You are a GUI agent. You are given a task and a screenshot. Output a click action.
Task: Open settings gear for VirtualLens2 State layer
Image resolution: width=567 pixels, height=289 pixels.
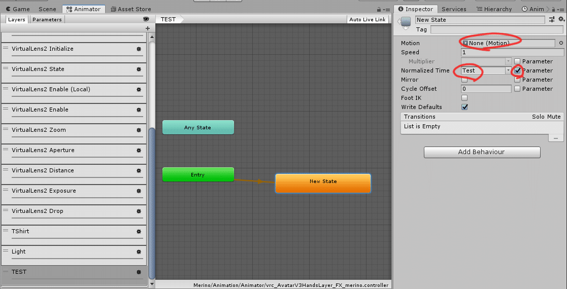point(139,69)
